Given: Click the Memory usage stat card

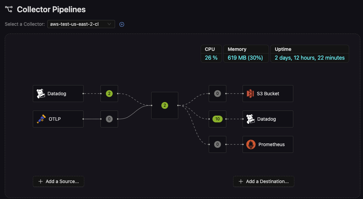Looking at the screenshot, I should [x=246, y=54].
